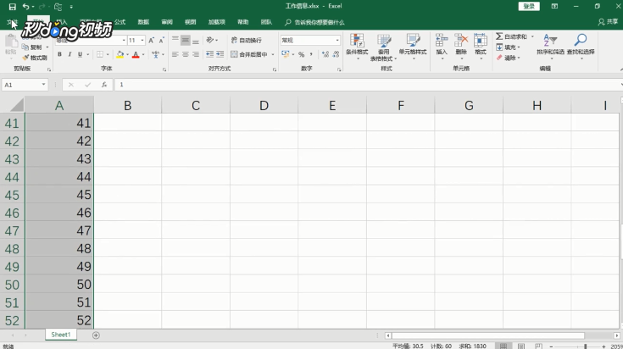
Task: Toggle Italic formatting
Action: tap(70, 54)
